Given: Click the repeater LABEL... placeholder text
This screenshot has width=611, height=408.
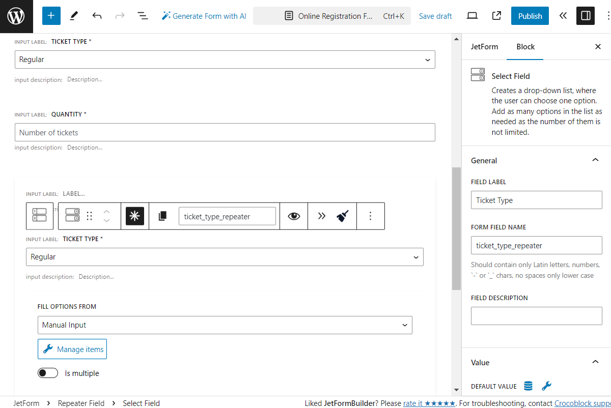Looking at the screenshot, I should point(74,194).
